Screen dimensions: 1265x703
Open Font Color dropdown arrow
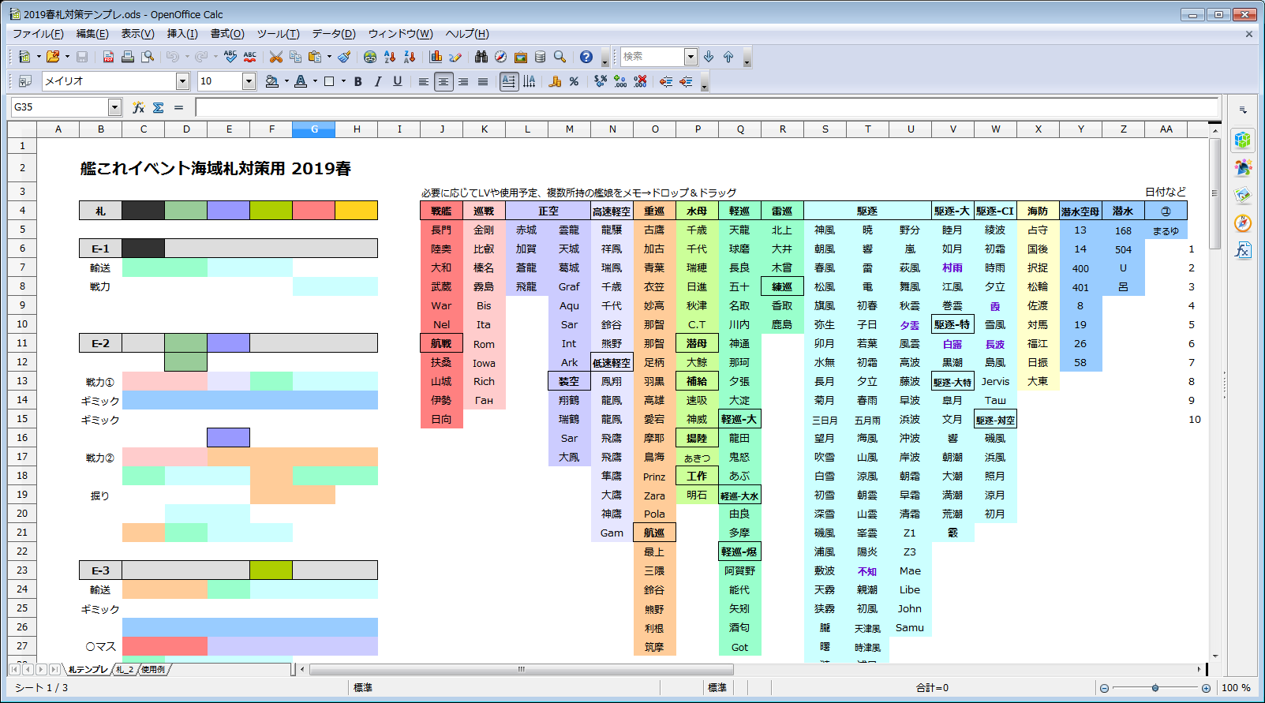[x=315, y=81]
